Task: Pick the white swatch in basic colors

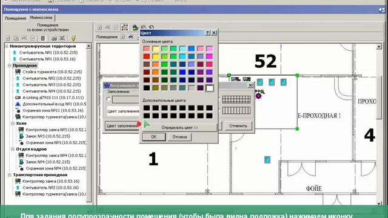Action: coord(209,88)
